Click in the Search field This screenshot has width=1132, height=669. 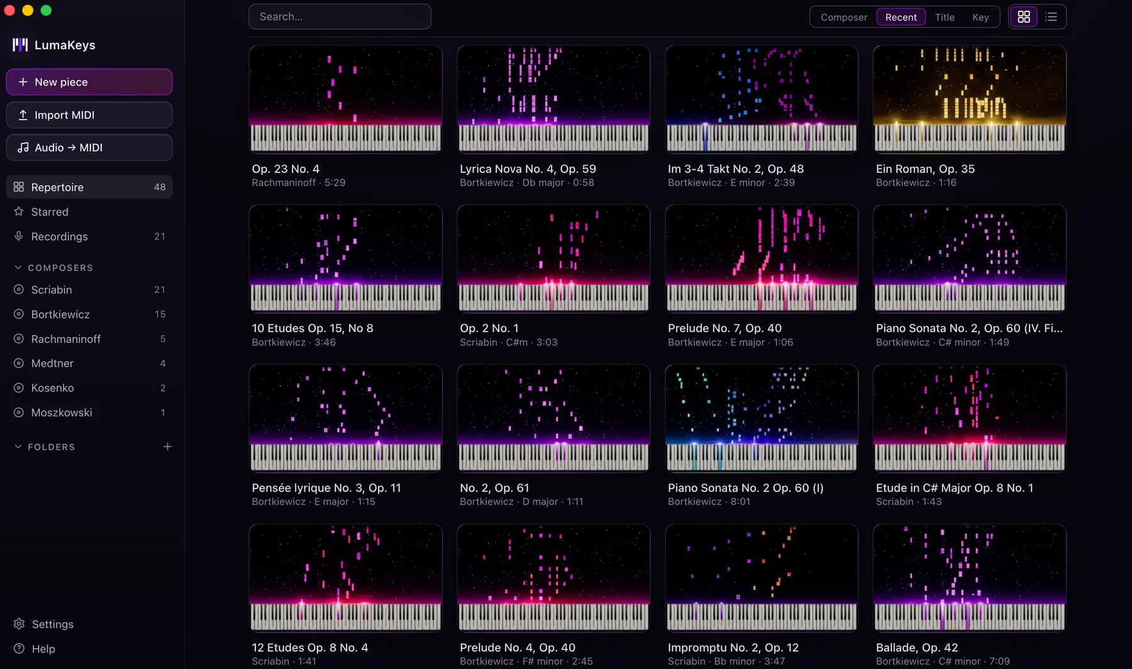(340, 16)
